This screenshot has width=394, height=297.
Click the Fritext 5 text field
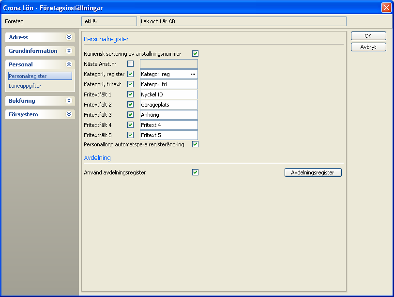(169, 135)
